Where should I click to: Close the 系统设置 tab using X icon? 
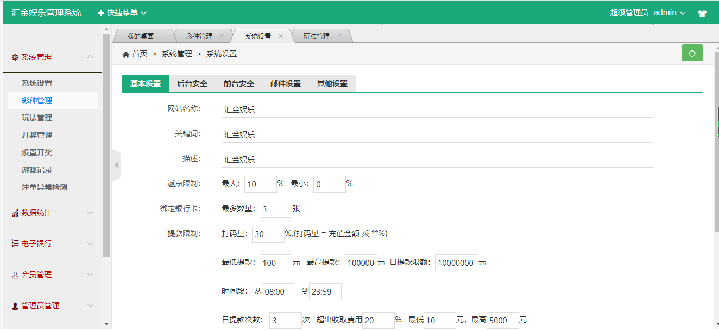[x=281, y=36]
